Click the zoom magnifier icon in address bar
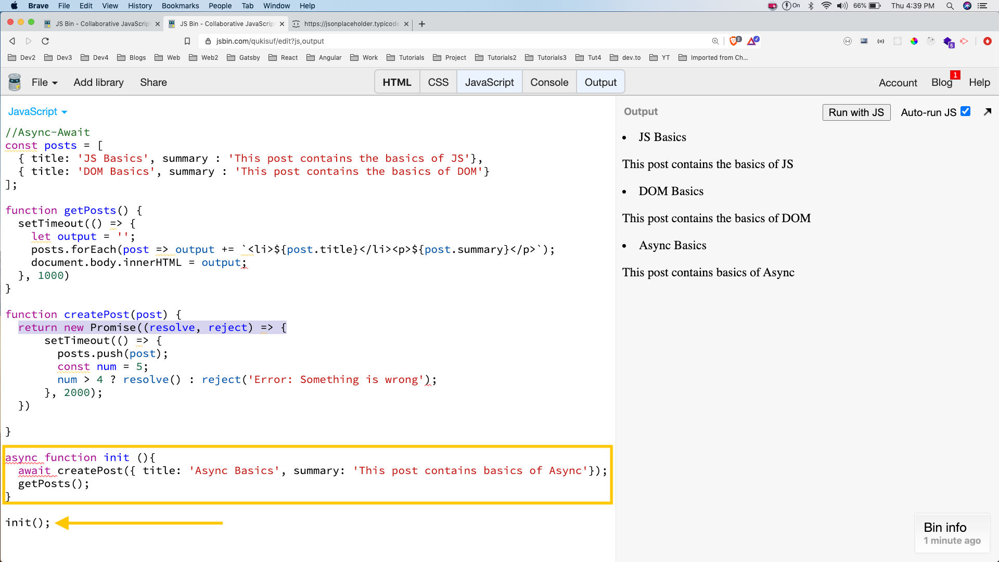This screenshot has height=562, width=999. tap(715, 41)
